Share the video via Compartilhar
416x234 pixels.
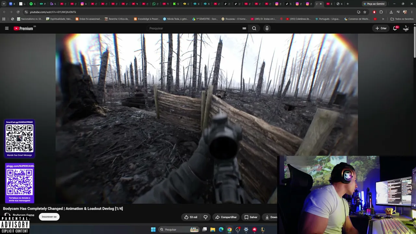click(226, 217)
